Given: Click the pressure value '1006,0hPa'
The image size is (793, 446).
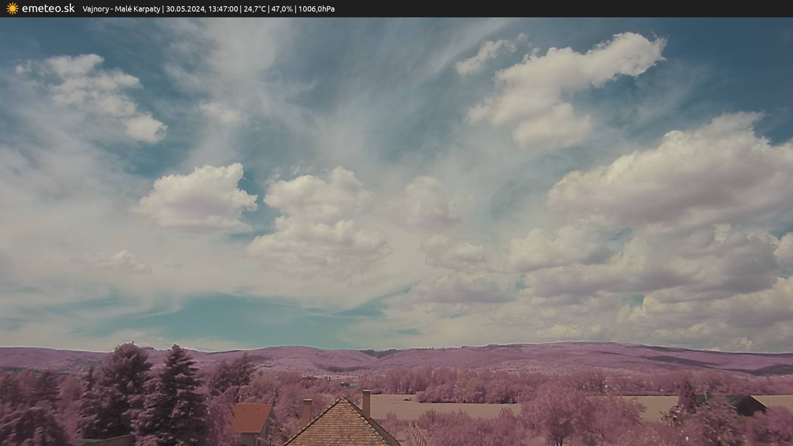Looking at the screenshot, I should click(316, 9).
